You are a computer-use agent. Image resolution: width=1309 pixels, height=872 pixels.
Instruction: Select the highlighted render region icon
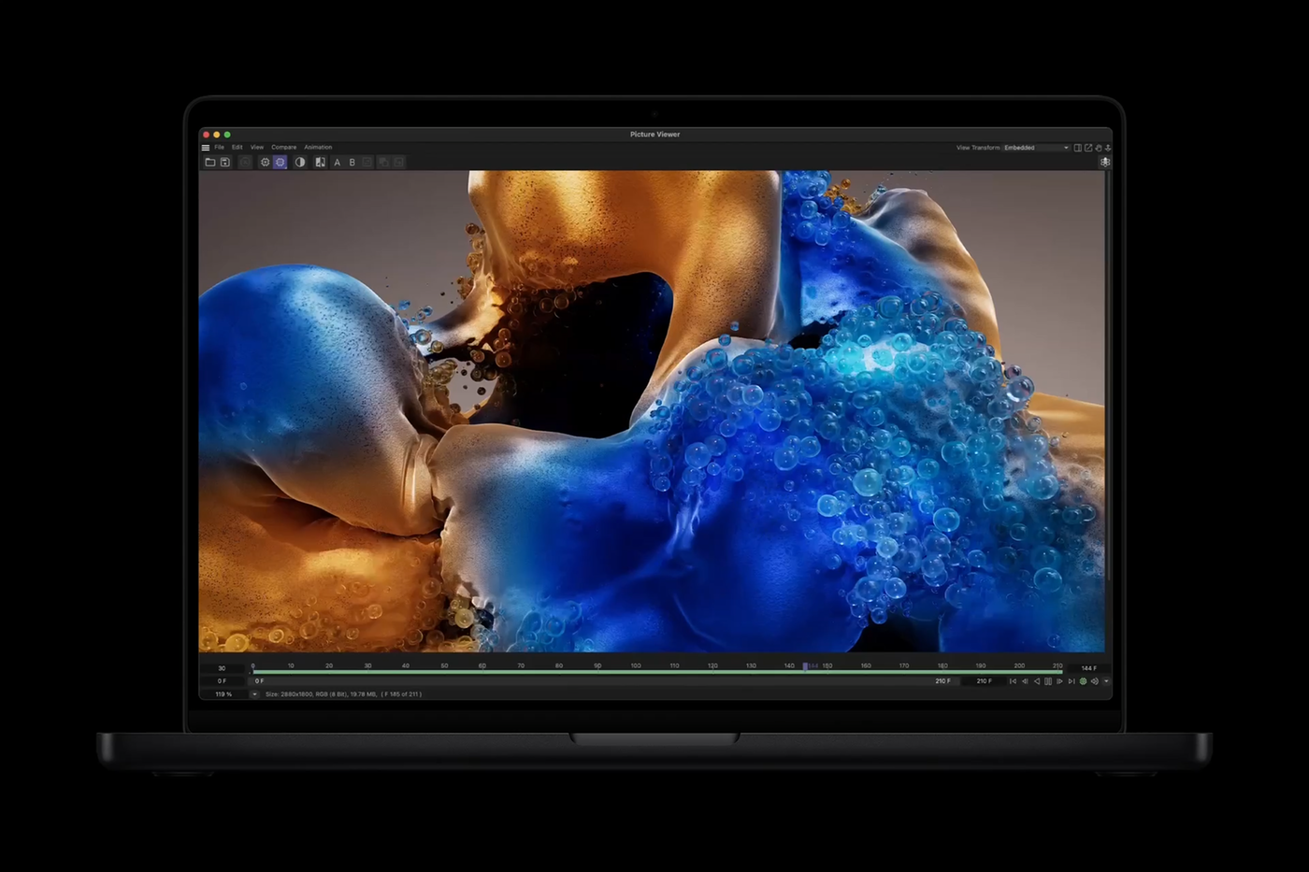tap(280, 163)
